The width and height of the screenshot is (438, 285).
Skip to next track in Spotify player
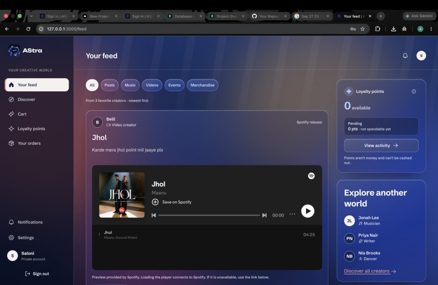click(x=264, y=215)
